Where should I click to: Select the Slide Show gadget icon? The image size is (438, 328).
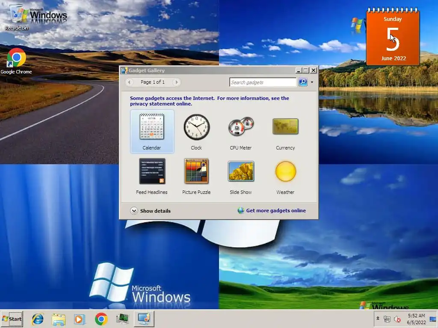[x=241, y=171]
